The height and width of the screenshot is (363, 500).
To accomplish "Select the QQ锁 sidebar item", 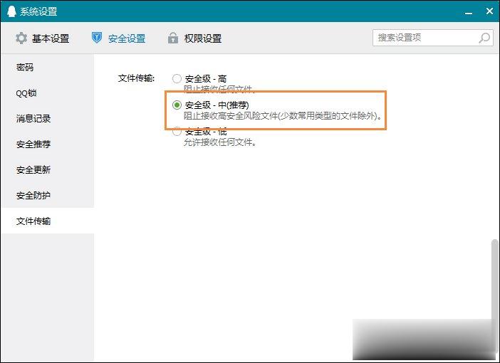I will pos(47,93).
